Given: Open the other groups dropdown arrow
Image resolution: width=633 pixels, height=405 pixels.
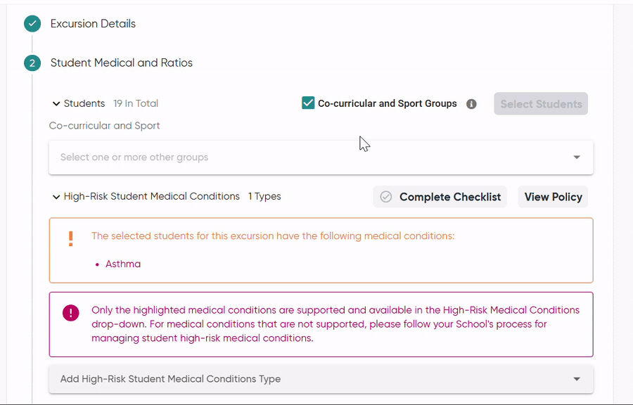Looking at the screenshot, I should tap(577, 157).
